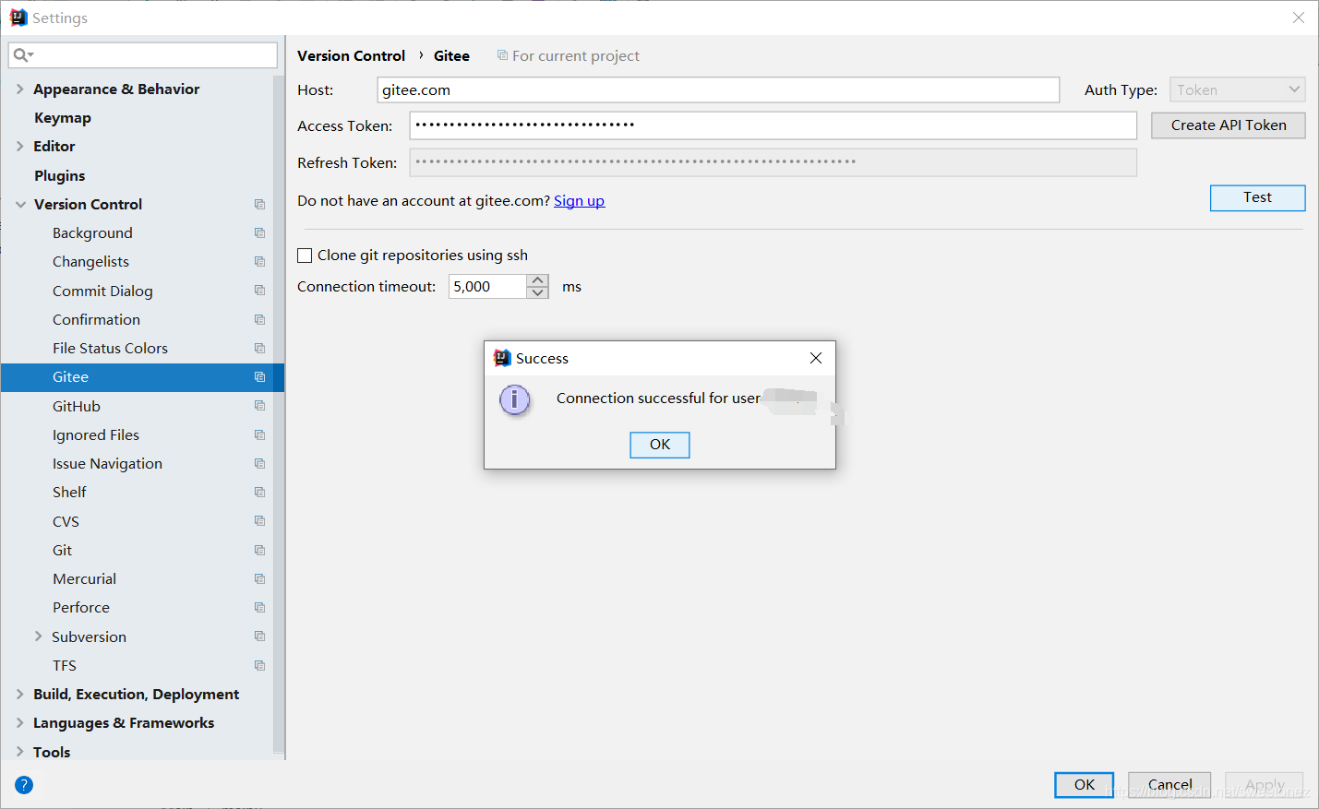Click project-level icon next to Version Control
This screenshot has width=1319, height=809.
pyautogui.click(x=259, y=204)
